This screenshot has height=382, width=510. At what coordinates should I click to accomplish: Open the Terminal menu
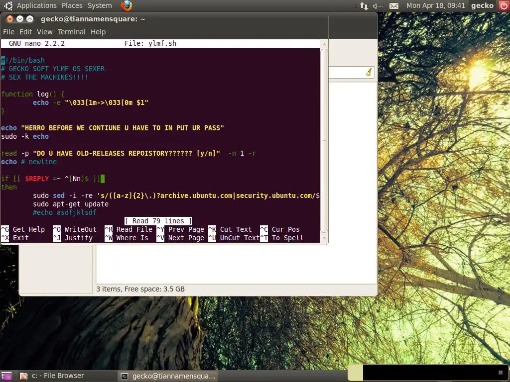coord(72,32)
